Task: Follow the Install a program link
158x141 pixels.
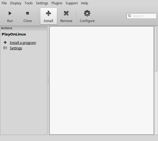Action: (23, 43)
